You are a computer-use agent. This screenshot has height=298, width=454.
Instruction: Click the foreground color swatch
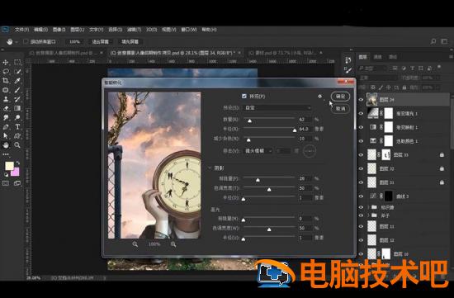coord(9,166)
